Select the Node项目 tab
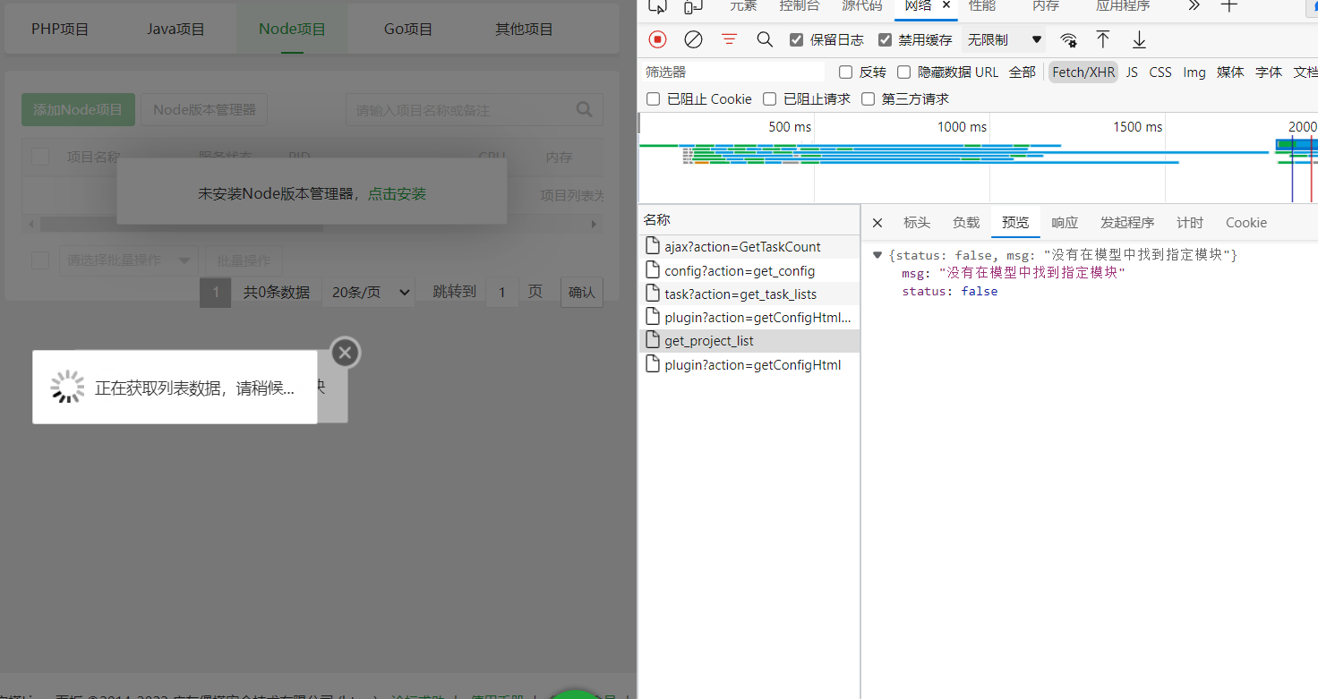The image size is (1318, 699). click(292, 29)
